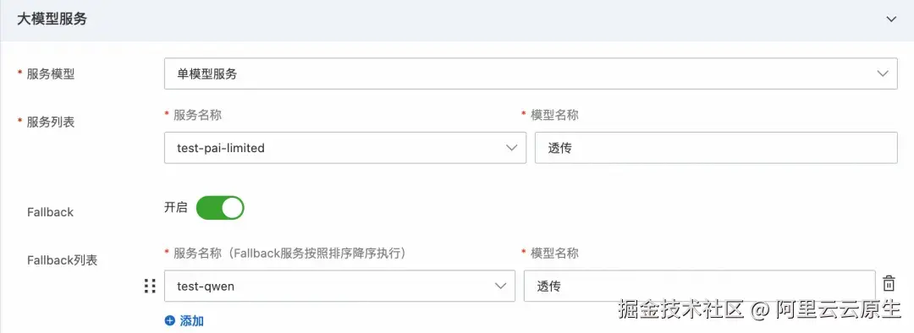The image size is (914, 333).
Task: Delete the test-qwen fallback row with trash icon
Action: [889, 284]
